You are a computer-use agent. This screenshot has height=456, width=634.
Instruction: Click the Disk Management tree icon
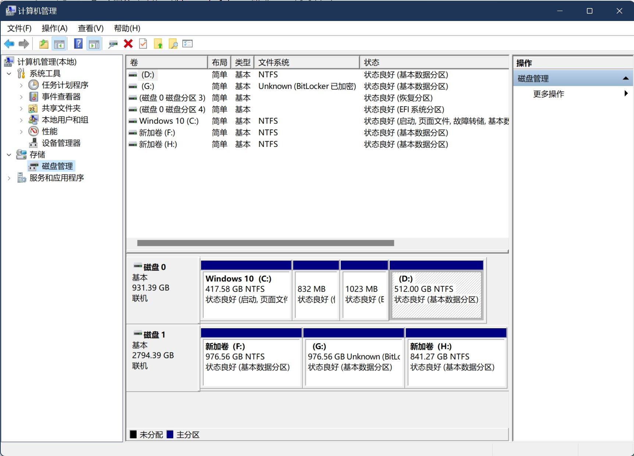pyautogui.click(x=33, y=166)
